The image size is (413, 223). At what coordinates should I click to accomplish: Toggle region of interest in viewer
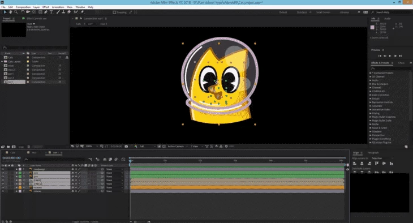pos(159,146)
